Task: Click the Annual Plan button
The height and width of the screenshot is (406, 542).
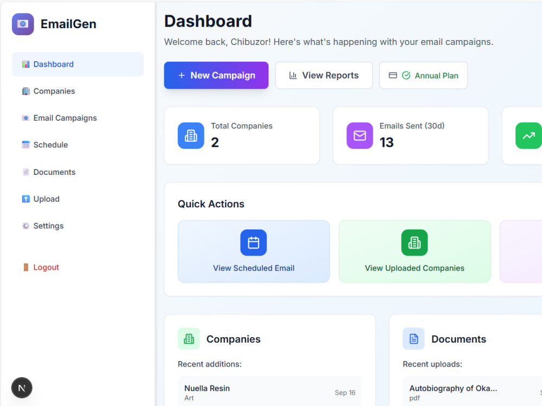Action: click(x=423, y=75)
